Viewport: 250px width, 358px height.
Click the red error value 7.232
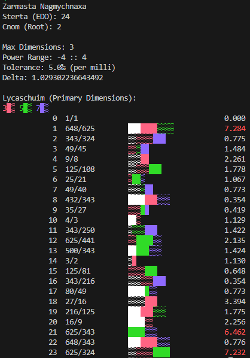point(235,352)
